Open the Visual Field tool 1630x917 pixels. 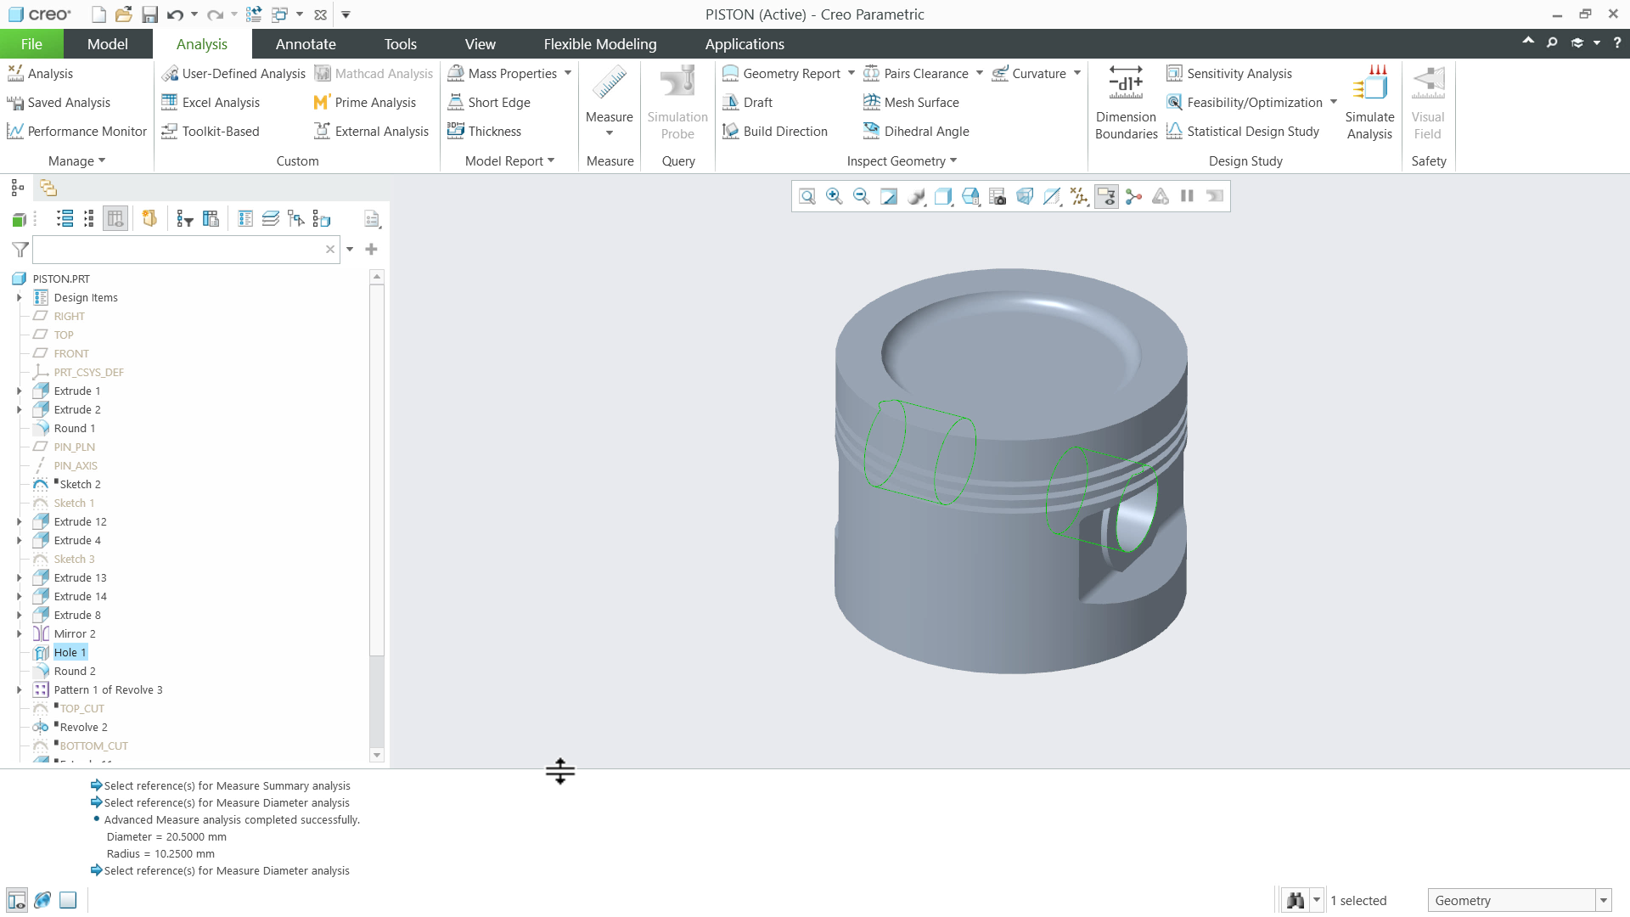coord(1428,100)
